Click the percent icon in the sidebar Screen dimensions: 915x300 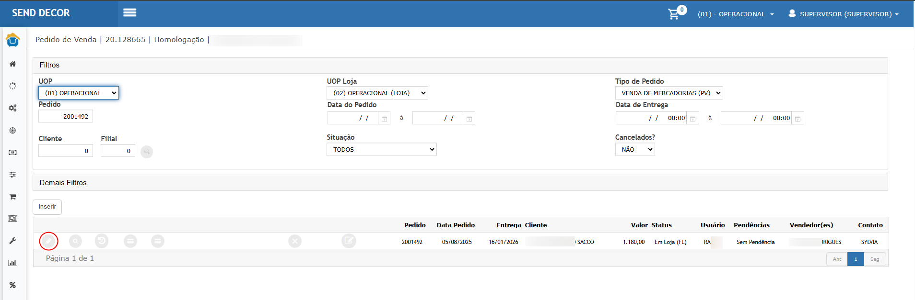point(13,285)
